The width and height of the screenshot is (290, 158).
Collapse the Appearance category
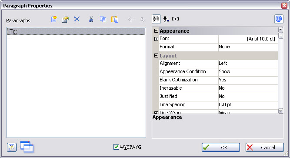tap(156, 31)
